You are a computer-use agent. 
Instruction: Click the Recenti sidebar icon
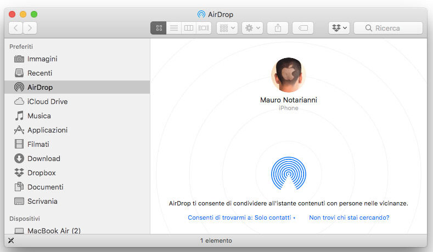pos(19,73)
